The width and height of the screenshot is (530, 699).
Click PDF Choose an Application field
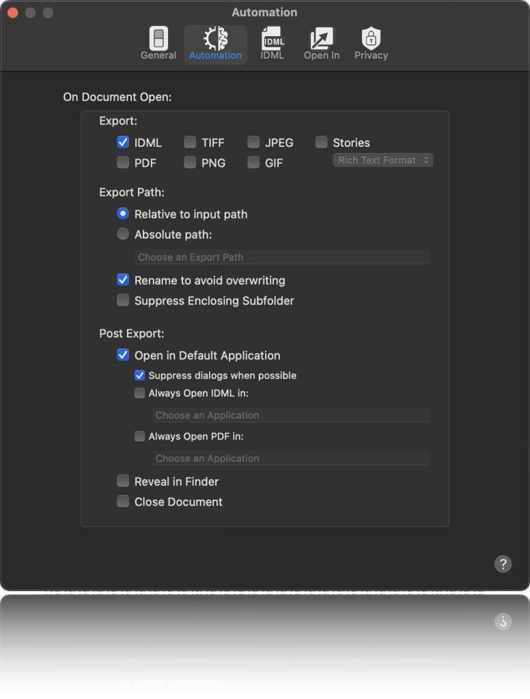coord(292,458)
